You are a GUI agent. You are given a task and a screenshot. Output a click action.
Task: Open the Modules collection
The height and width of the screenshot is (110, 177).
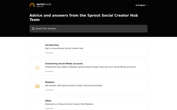coord(88,86)
